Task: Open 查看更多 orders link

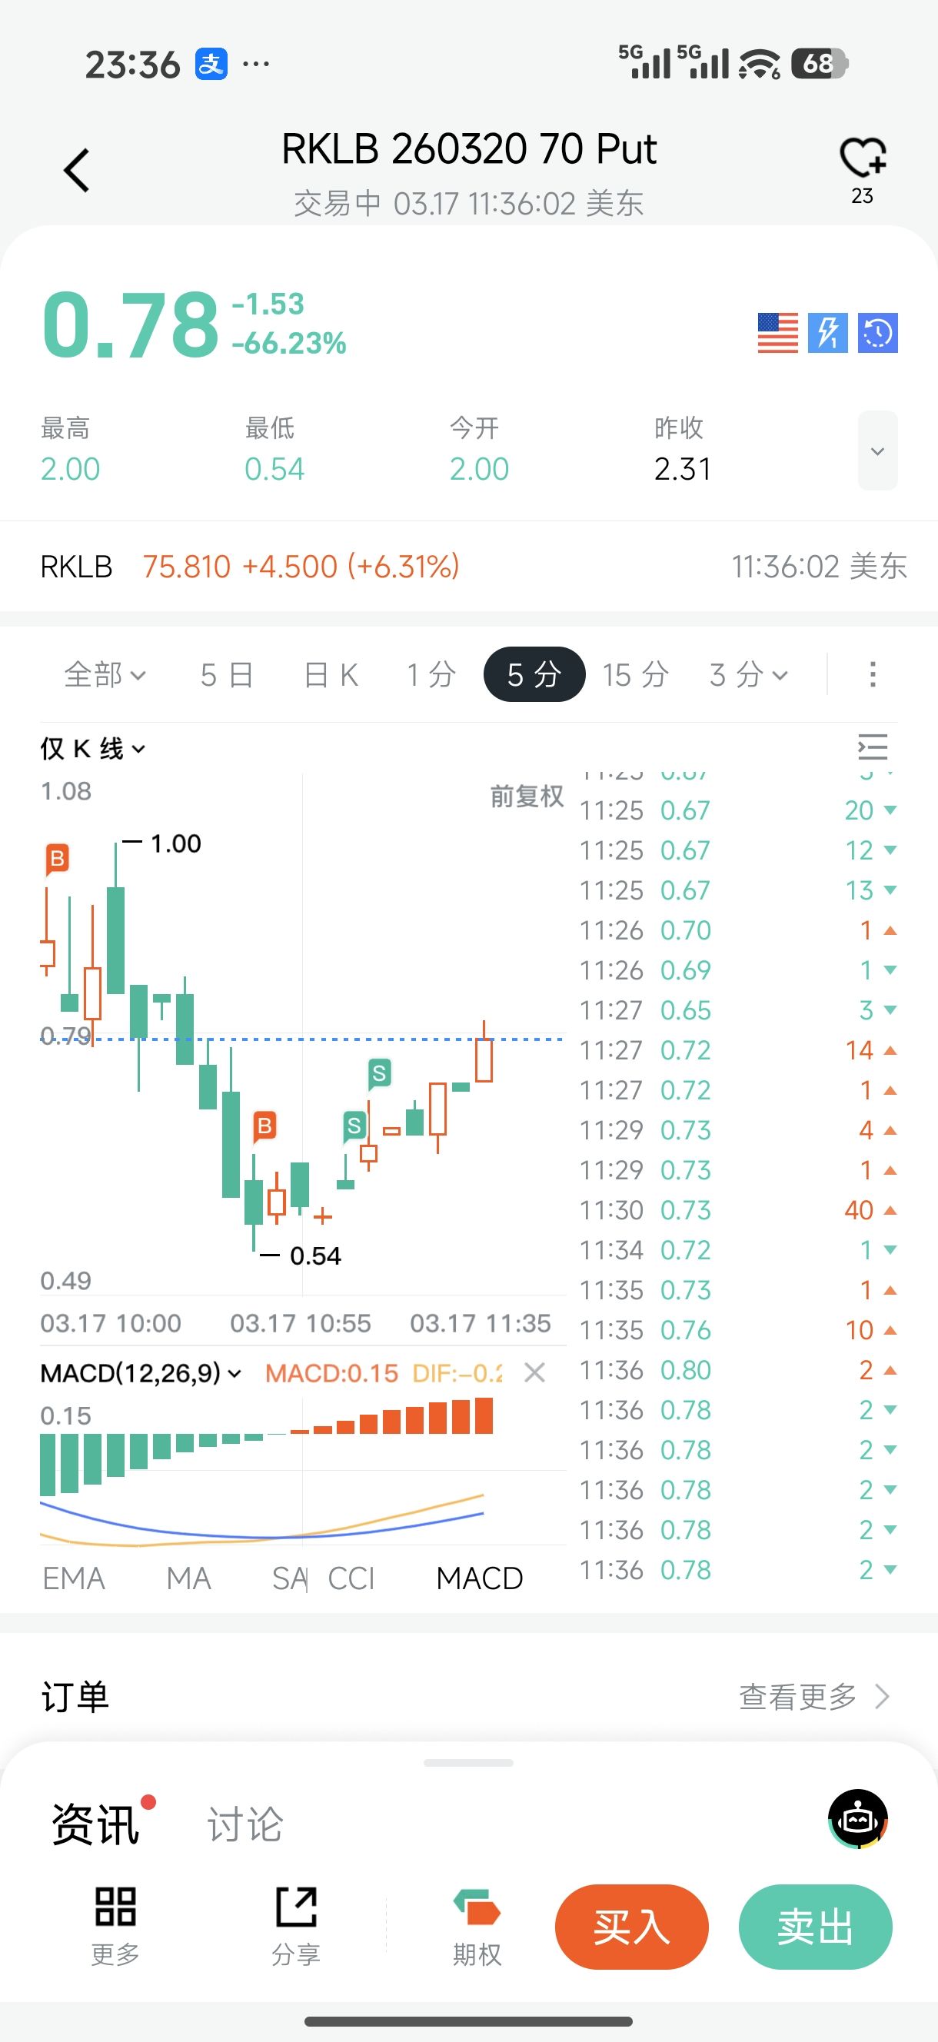Action: pyautogui.click(x=813, y=1697)
